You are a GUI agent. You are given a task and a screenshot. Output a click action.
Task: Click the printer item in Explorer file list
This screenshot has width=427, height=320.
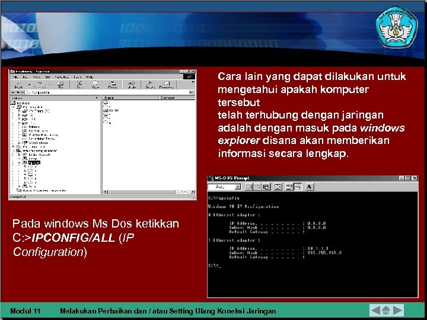pyautogui.click(x=111, y=110)
